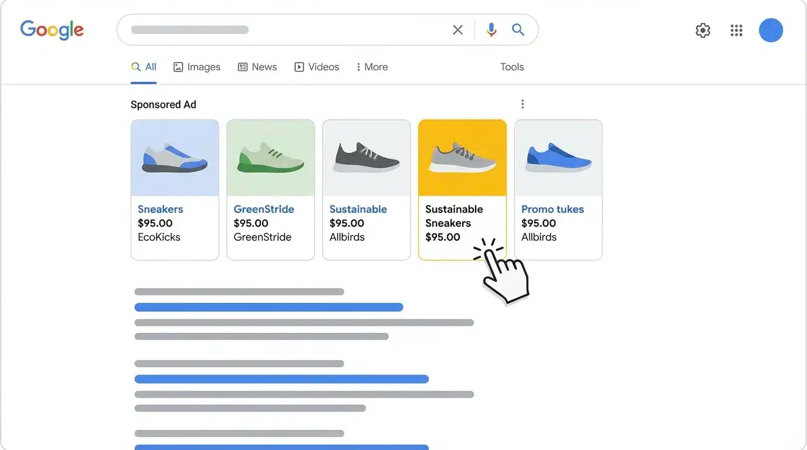The height and width of the screenshot is (450, 807).
Task: Click the EcoKicks seller name
Action: (x=159, y=237)
